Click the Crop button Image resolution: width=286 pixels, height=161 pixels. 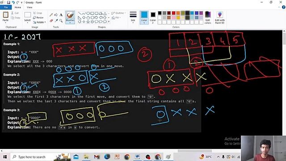click(x=38, y=13)
